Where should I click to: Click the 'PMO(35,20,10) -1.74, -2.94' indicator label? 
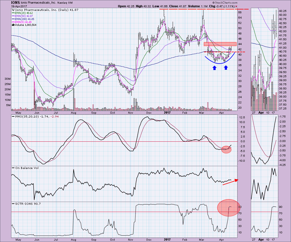[x=37, y=116]
